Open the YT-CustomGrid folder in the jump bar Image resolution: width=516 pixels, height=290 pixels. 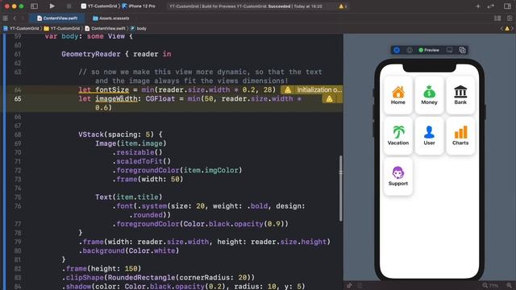pos(62,28)
